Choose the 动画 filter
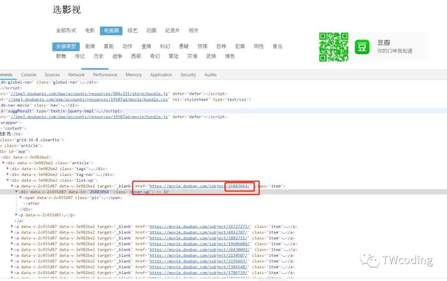 [x=151, y=31]
